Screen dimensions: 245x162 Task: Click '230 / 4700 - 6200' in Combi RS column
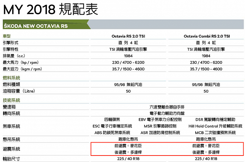206,63
